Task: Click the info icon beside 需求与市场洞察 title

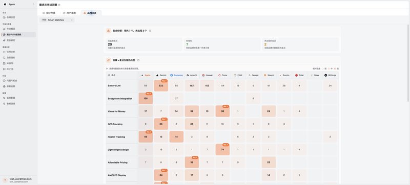Action: coord(59,5)
